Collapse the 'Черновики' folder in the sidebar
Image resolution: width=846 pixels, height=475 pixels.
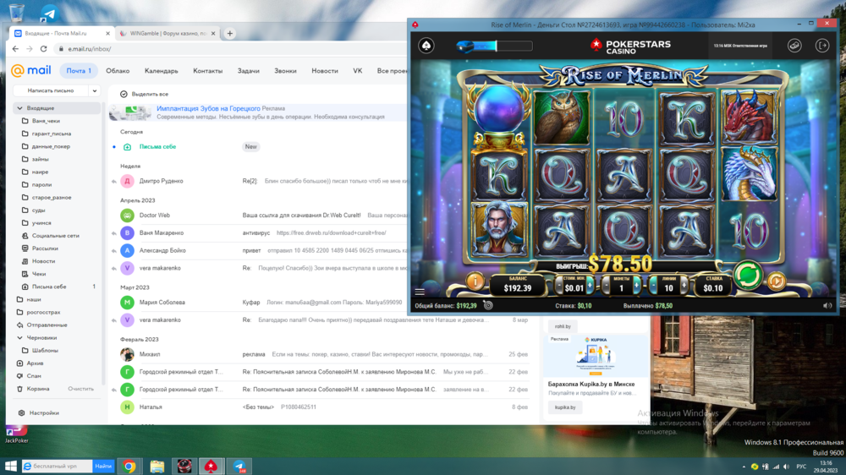tap(20, 337)
